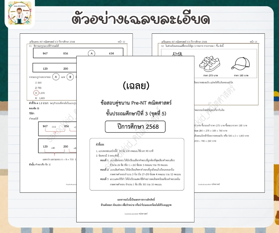Image resolution: width=279 pixels, height=233 pixels.
Task: Click the (เฉลย) heading on cover page
Action: point(135,85)
